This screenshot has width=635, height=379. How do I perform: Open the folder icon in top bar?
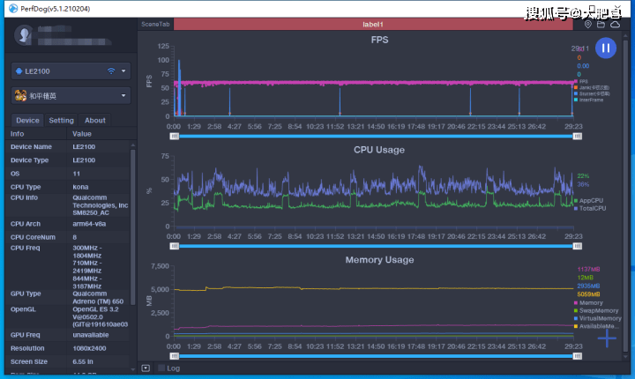pyautogui.click(x=601, y=25)
